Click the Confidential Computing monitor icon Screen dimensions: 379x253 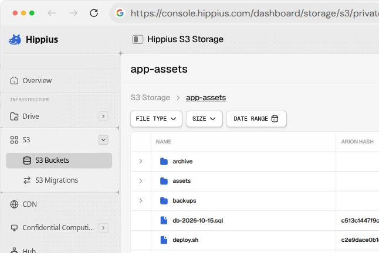14,228
